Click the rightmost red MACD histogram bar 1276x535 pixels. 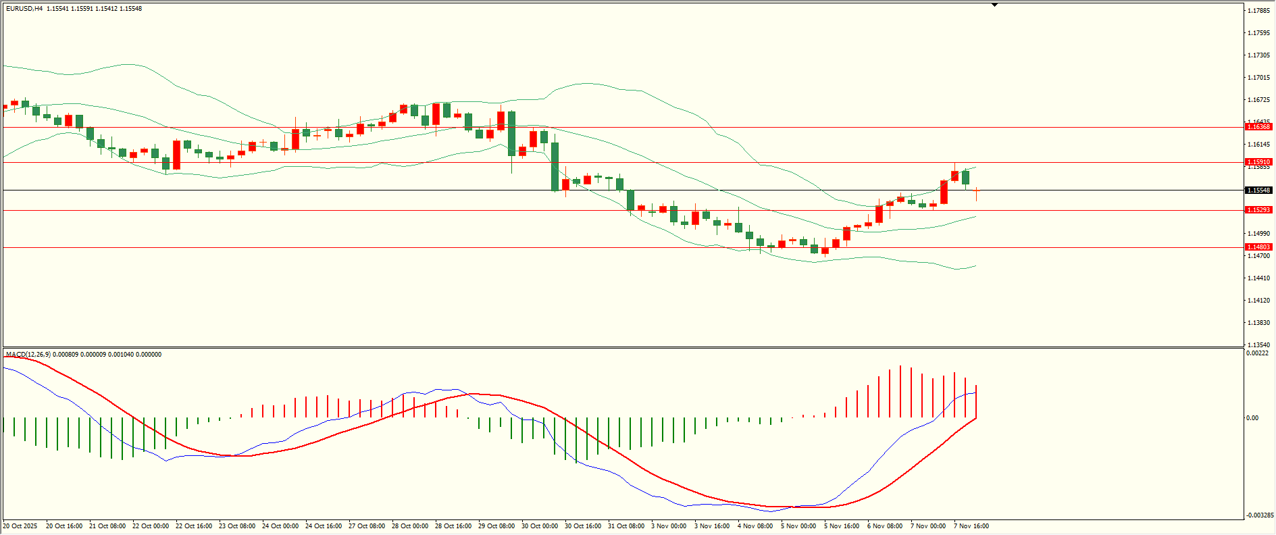tap(976, 402)
